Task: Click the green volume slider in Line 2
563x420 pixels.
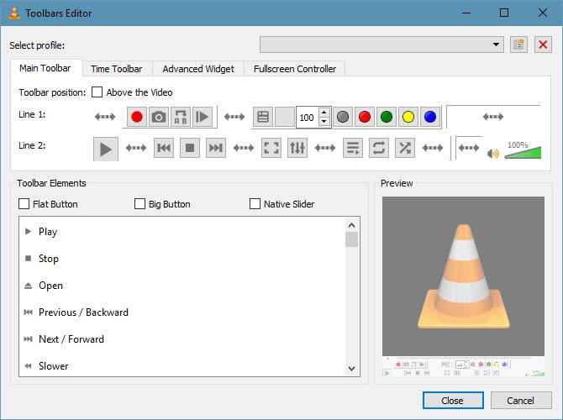Action: (x=523, y=153)
